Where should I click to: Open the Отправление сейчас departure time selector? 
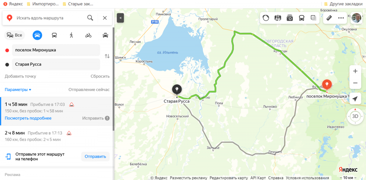(x=89, y=90)
